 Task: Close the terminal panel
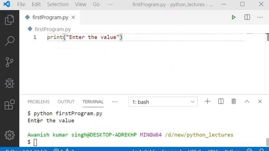pyautogui.click(x=260, y=102)
